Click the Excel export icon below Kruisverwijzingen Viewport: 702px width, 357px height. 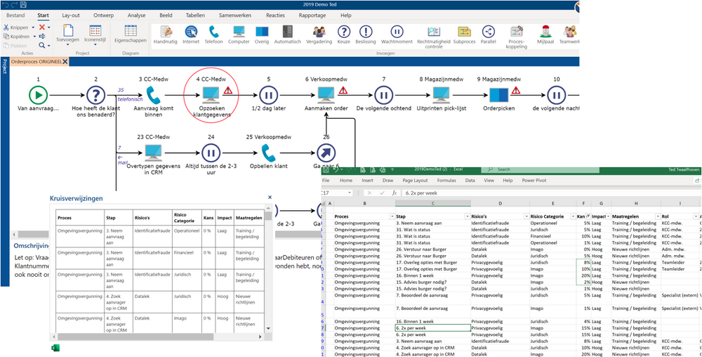tap(56, 348)
